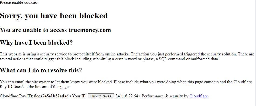Click the Ray ID value 8cca745e1b32ada6
This screenshot has width=256, height=106.
(x=51, y=96)
